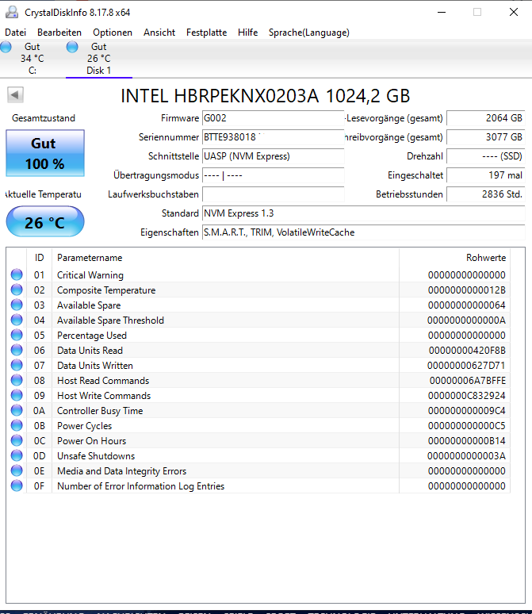Click raw value 0000000420F8B
Viewport: 532px width, 614px height.
tap(467, 351)
